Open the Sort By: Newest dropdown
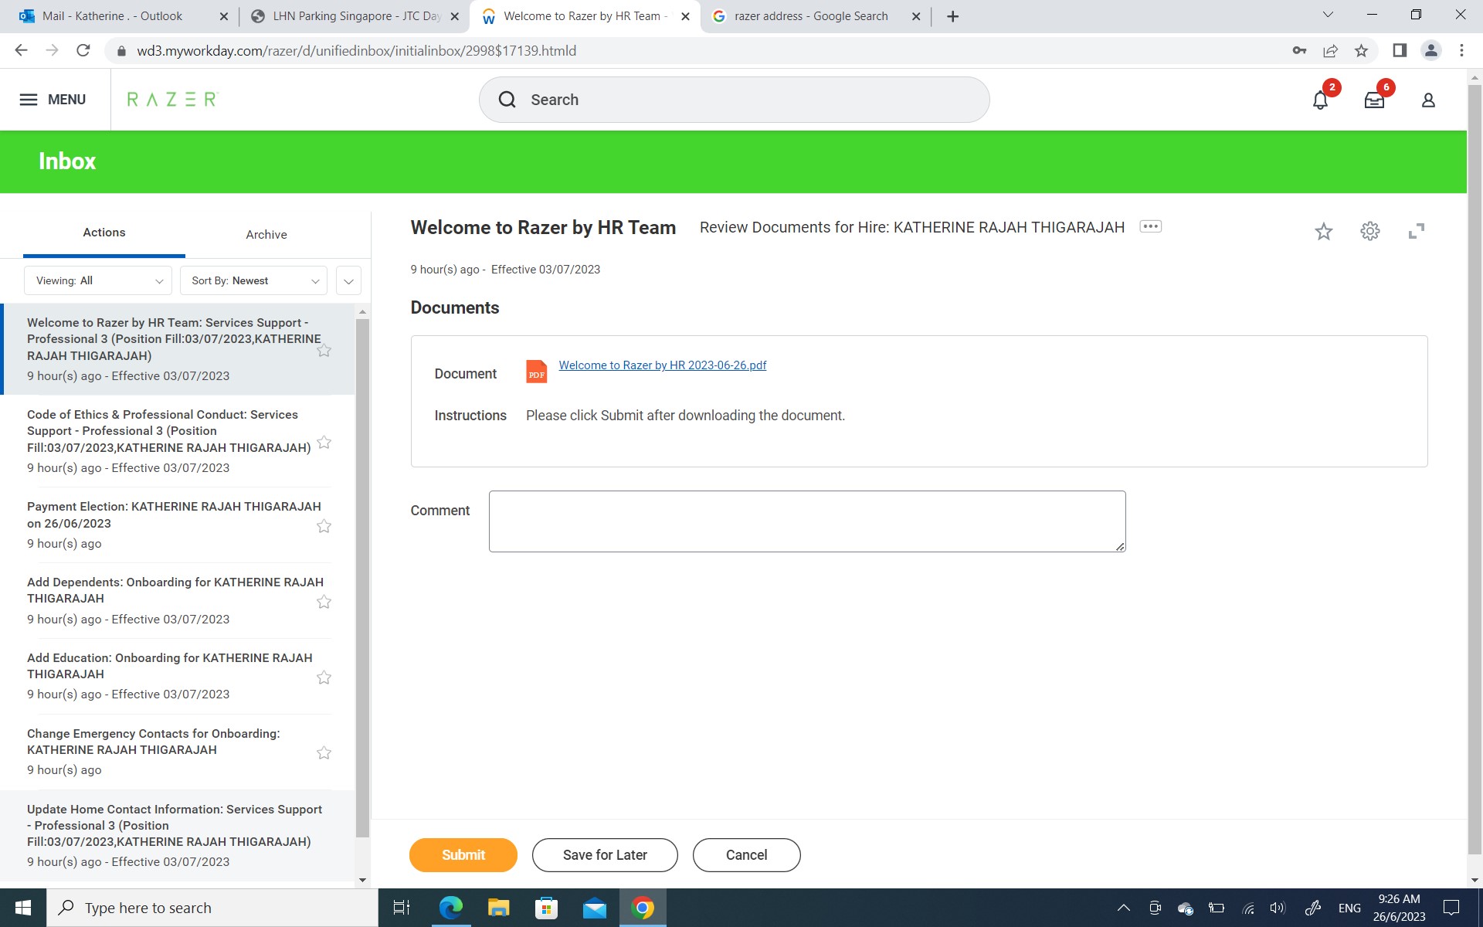The image size is (1483, 927). point(253,280)
